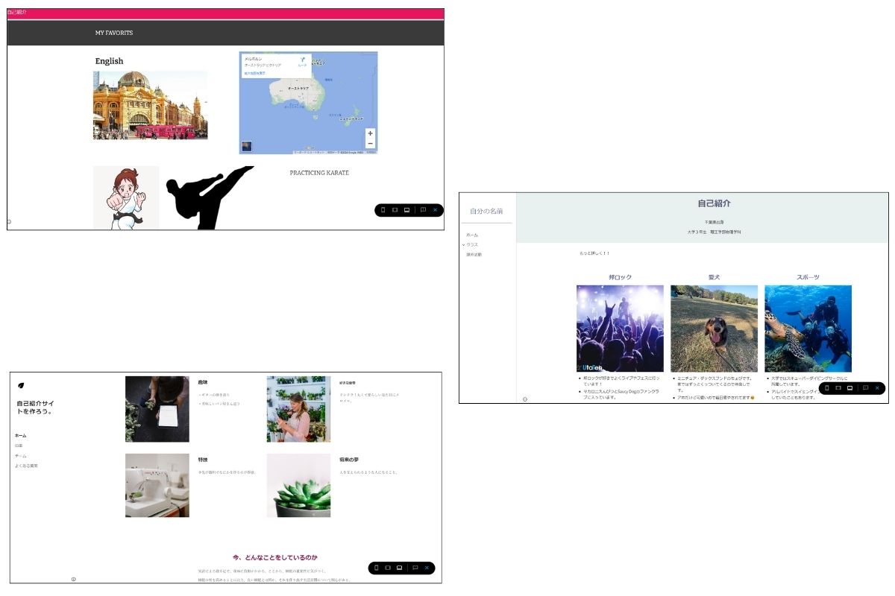
Task: Click the 自己紹介 title on the pink bar
Action: [x=17, y=13]
